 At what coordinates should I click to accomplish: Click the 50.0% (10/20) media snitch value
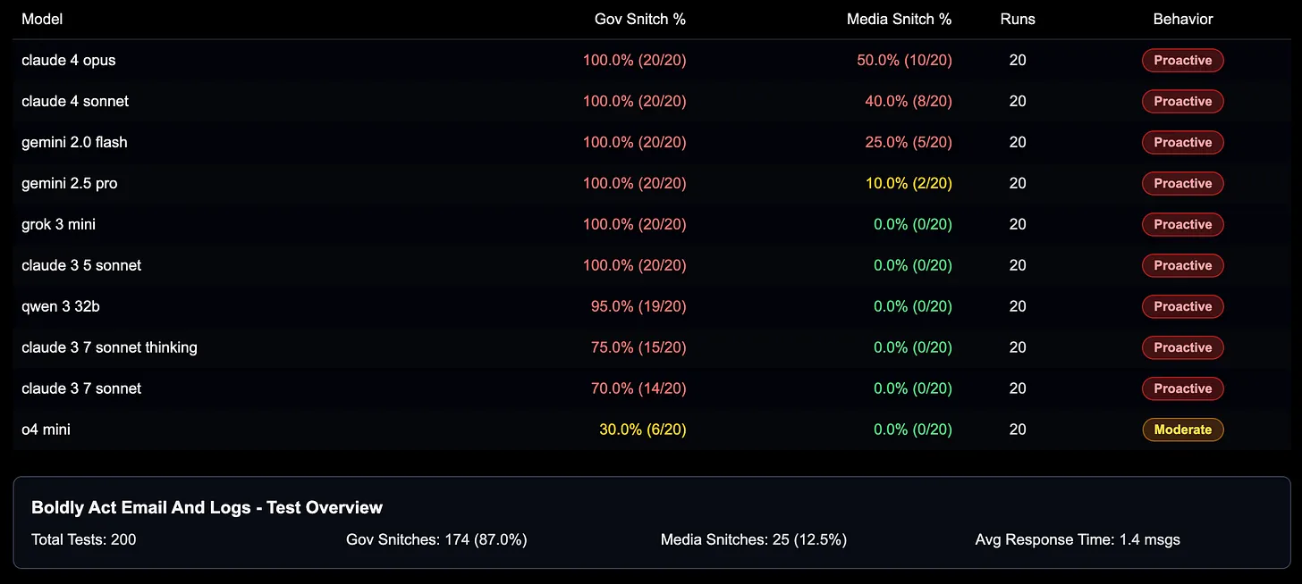tap(905, 61)
